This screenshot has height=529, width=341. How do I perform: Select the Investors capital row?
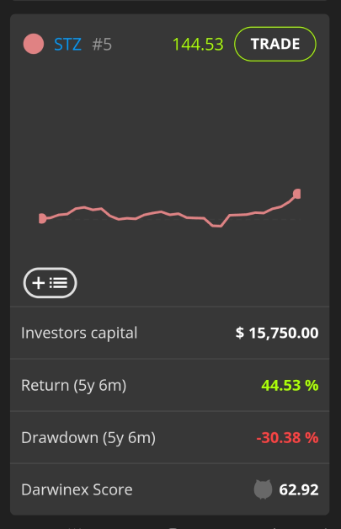(169, 333)
